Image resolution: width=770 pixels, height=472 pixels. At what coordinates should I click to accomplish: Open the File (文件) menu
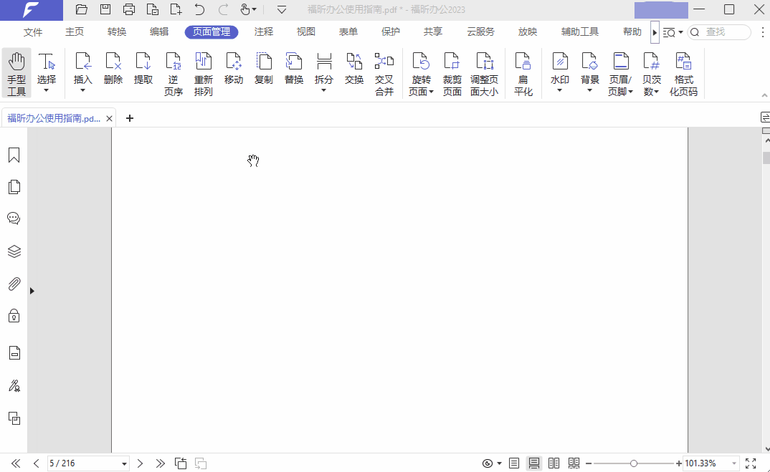click(x=33, y=32)
